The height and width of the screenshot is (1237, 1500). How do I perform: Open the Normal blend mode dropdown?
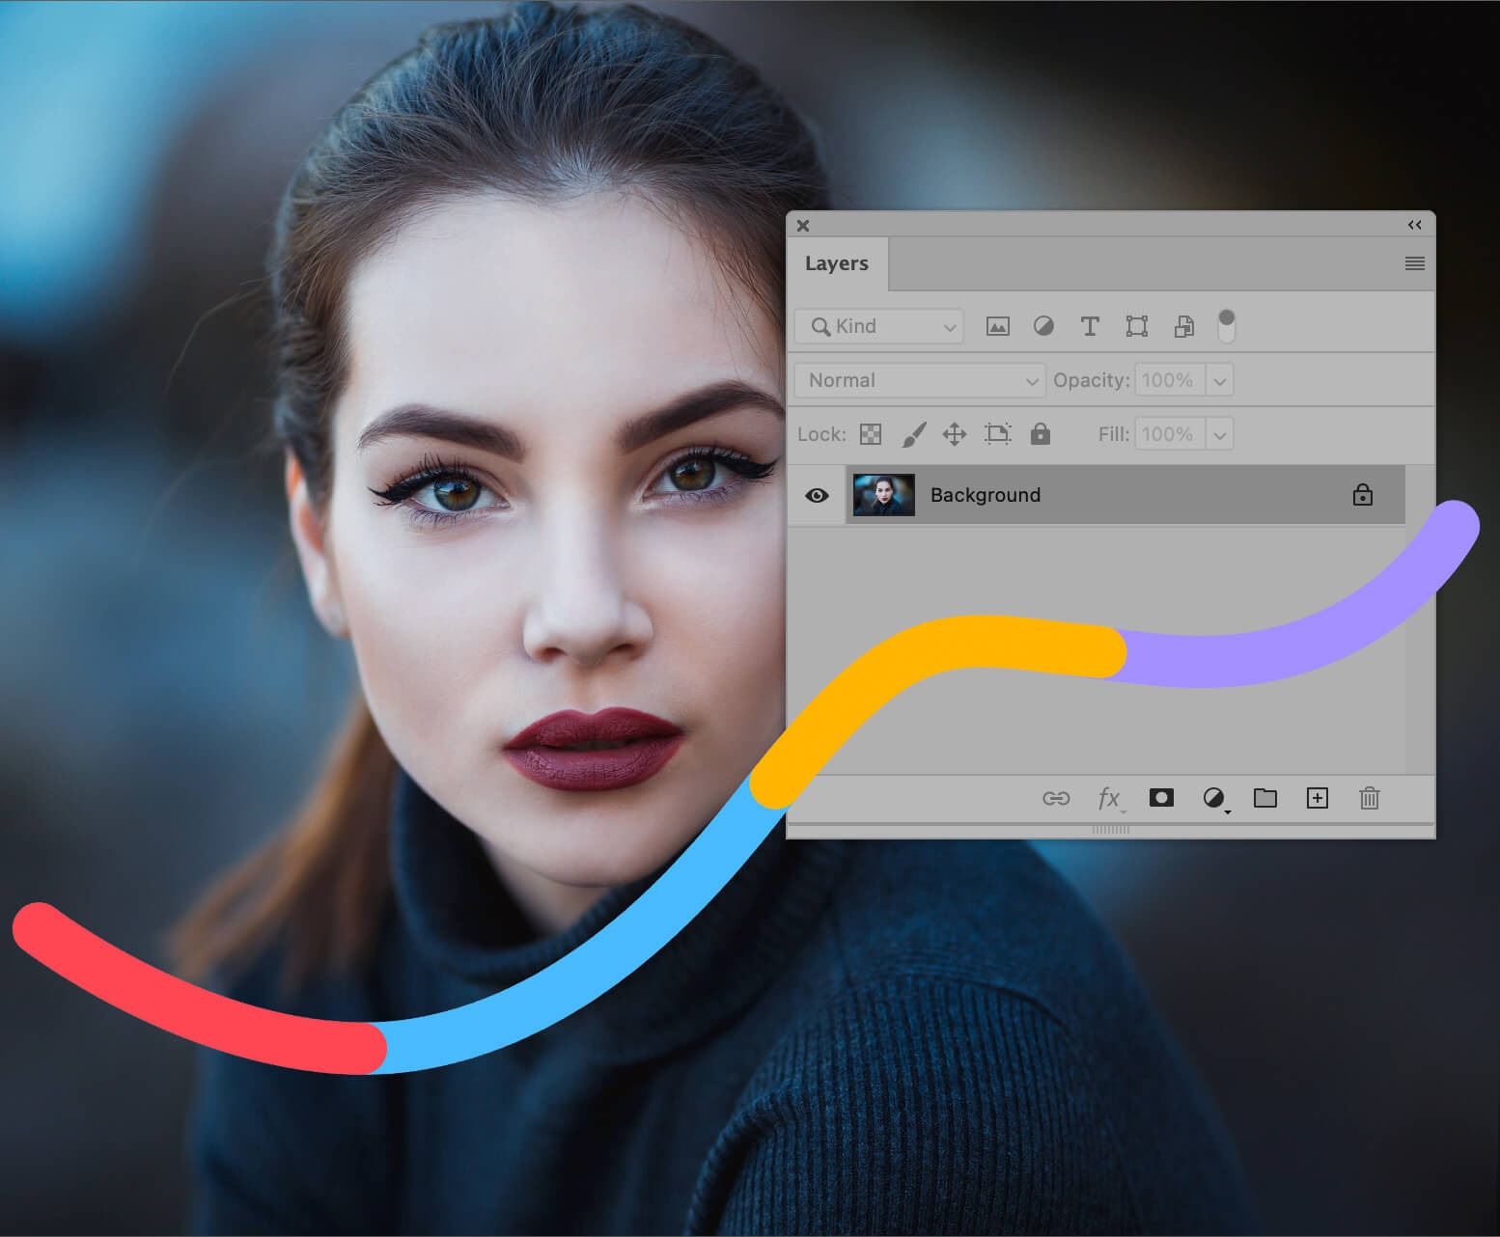click(x=920, y=380)
